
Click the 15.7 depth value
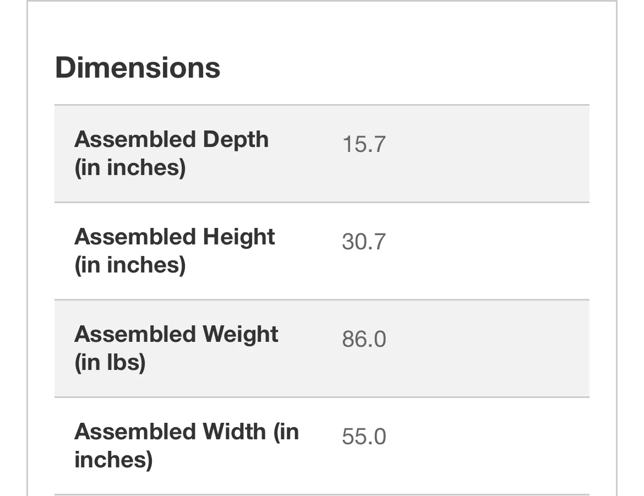(x=364, y=144)
